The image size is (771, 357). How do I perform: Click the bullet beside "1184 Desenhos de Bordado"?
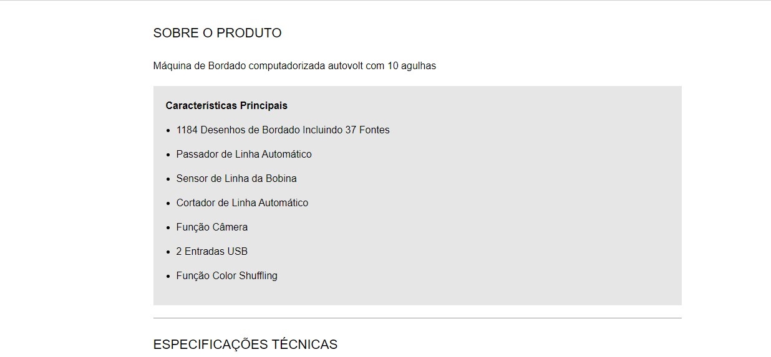click(168, 131)
